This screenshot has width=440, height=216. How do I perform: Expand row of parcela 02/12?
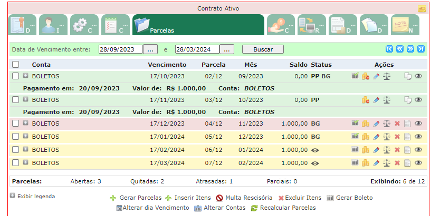(x=25, y=76)
